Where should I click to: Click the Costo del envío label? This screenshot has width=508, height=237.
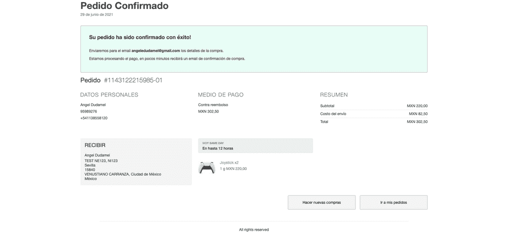pos(333,114)
